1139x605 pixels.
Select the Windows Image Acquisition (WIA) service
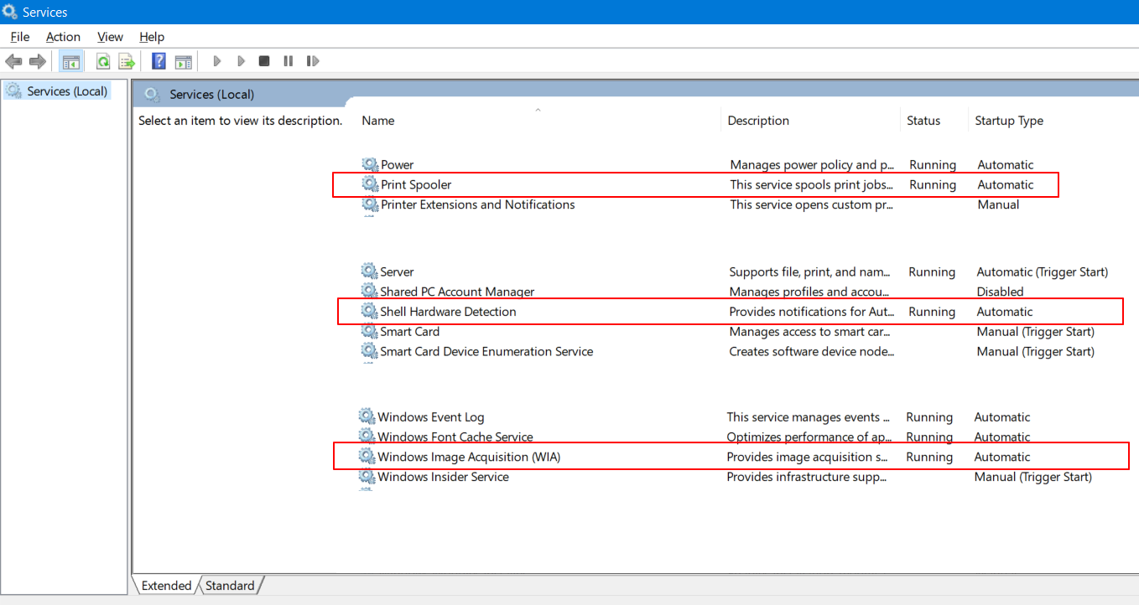click(x=469, y=457)
